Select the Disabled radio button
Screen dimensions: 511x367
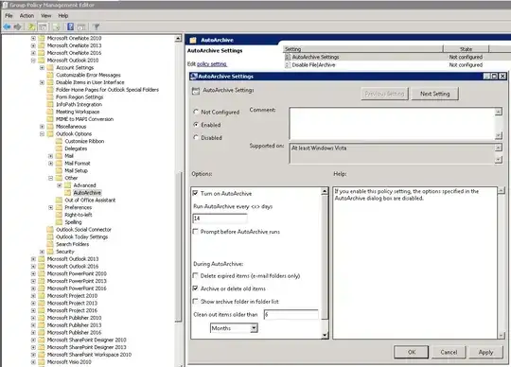(x=196, y=137)
